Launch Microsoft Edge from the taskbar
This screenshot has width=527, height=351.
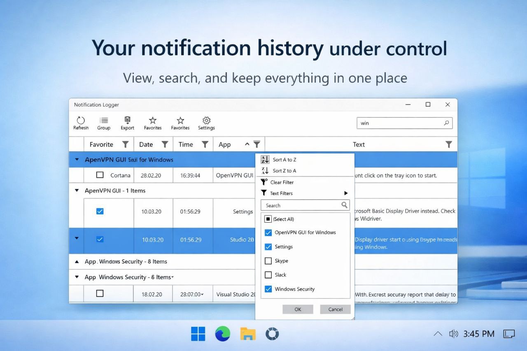point(222,334)
